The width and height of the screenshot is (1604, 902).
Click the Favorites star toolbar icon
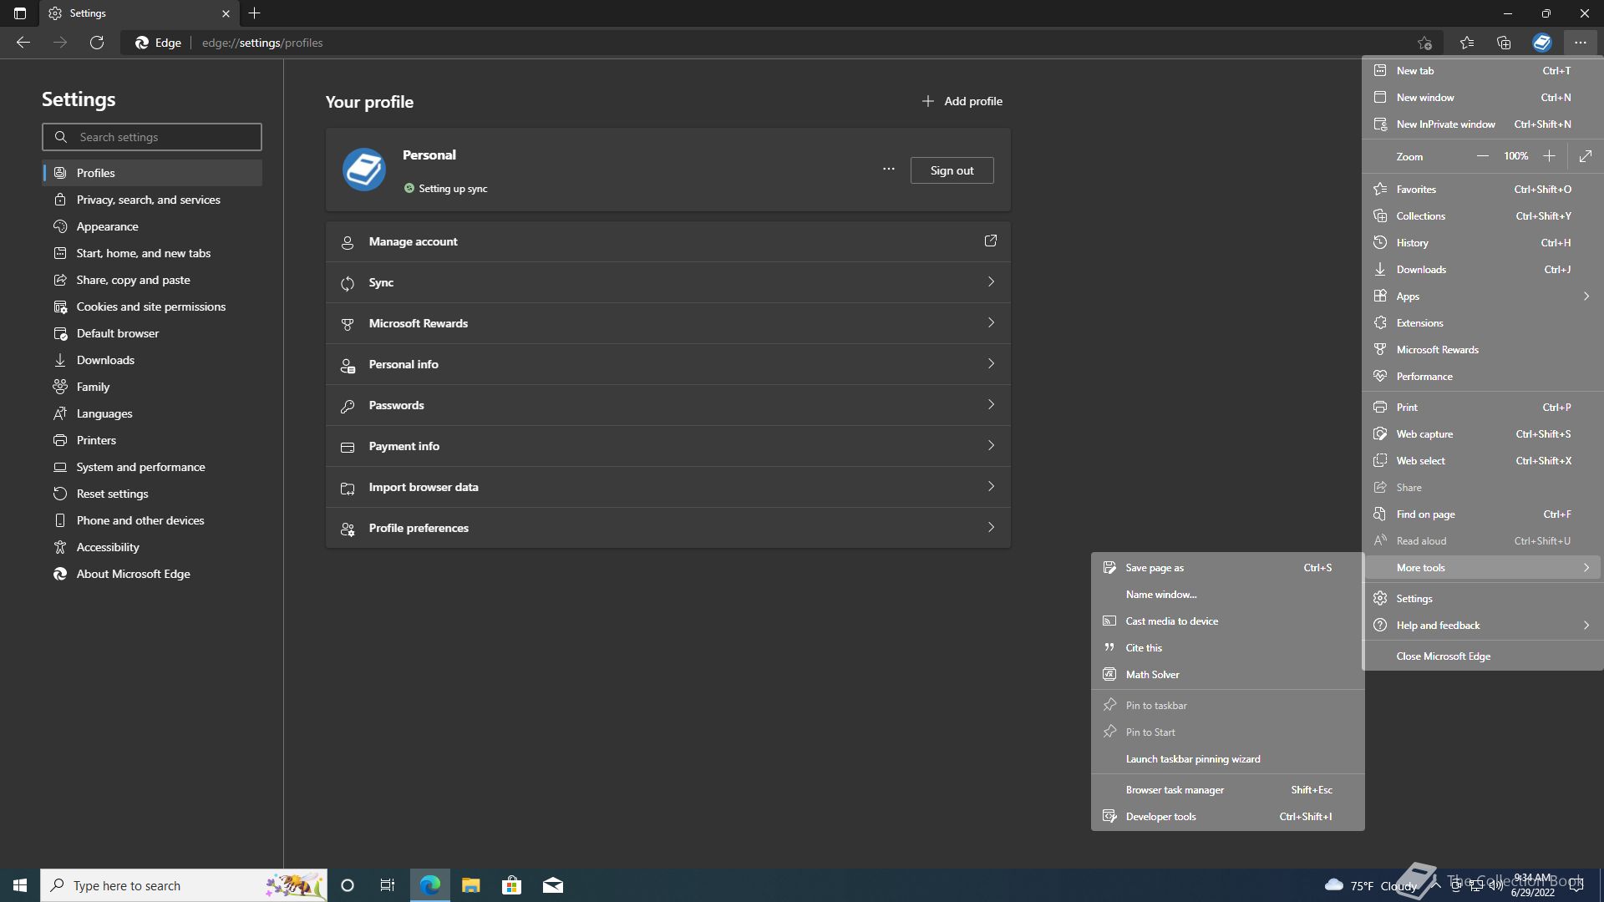tap(1466, 43)
